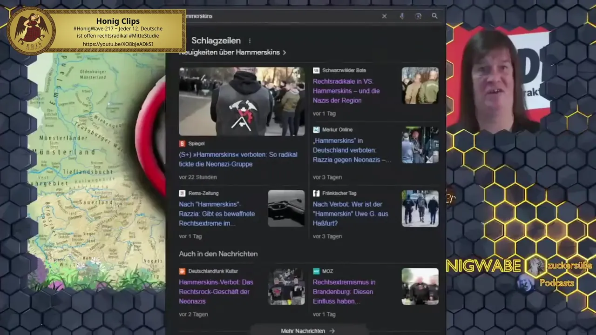Click Schwarzwälder Bote source icon
596x335 pixels.
coord(316,70)
